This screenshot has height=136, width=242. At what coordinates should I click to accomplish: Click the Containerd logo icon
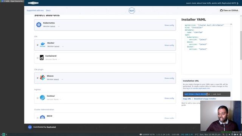[42, 57]
